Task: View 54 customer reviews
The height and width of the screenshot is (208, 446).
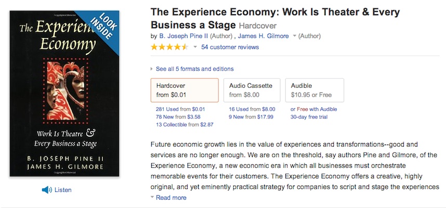Action: [230, 47]
